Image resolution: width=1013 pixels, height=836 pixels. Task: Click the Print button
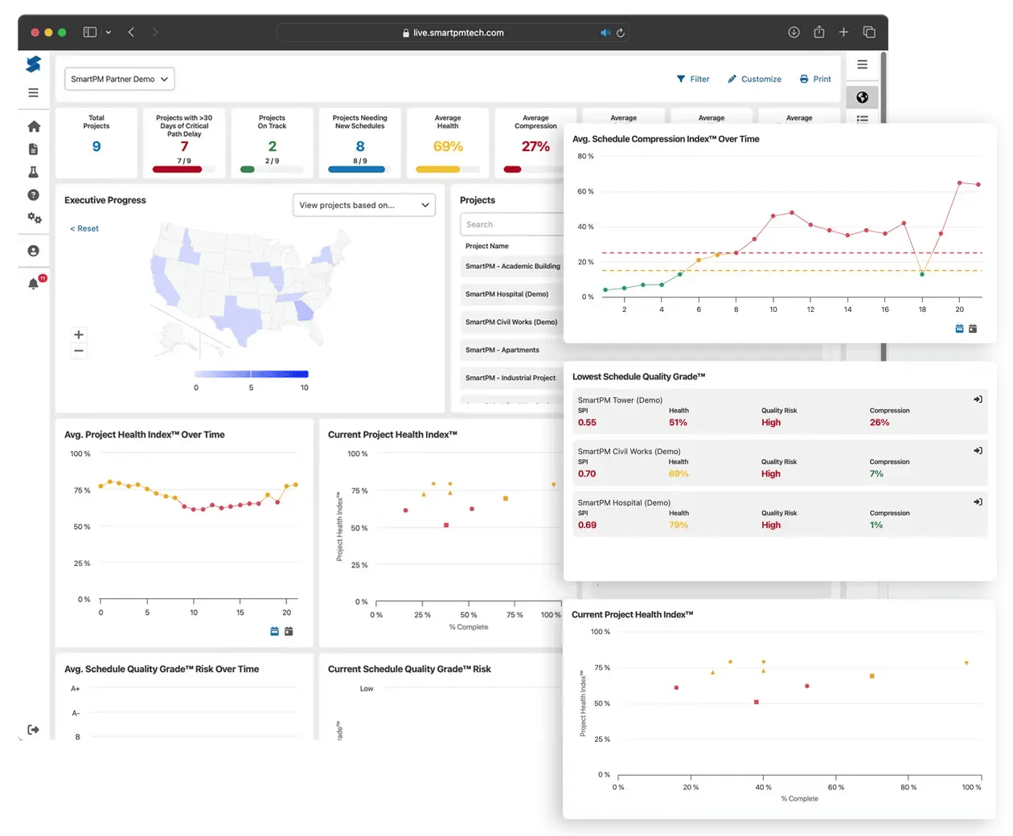coord(815,79)
